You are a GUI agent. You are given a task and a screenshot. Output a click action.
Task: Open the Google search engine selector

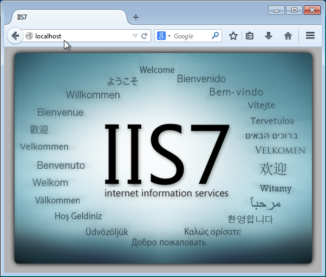pyautogui.click(x=164, y=36)
